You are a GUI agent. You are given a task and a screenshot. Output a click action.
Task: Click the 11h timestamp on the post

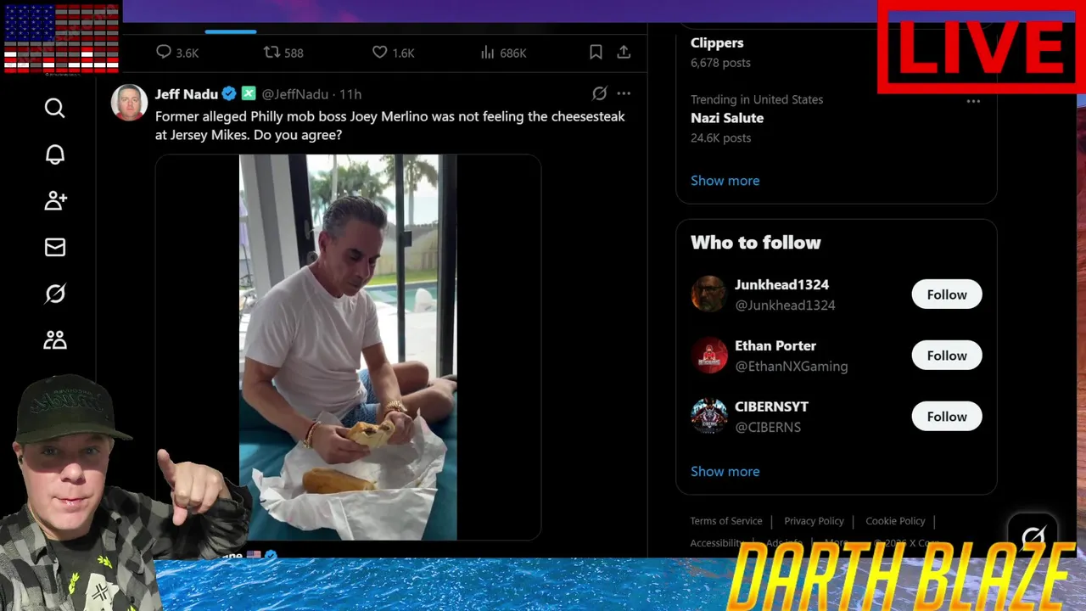pyautogui.click(x=350, y=94)
